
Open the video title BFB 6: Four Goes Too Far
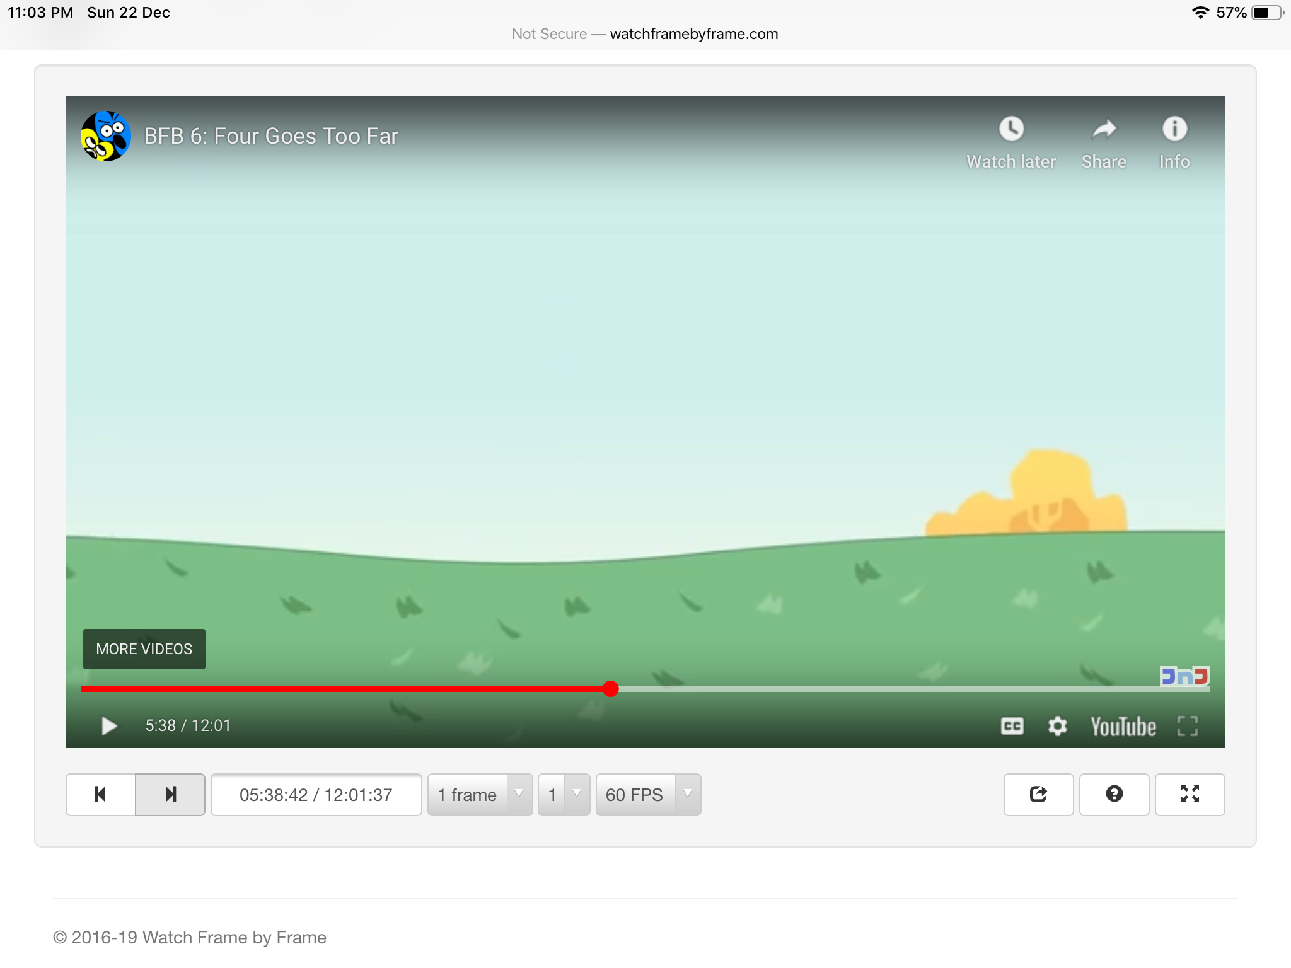271,136
